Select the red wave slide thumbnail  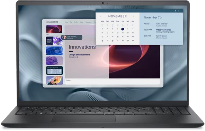(x=54, y=29)
